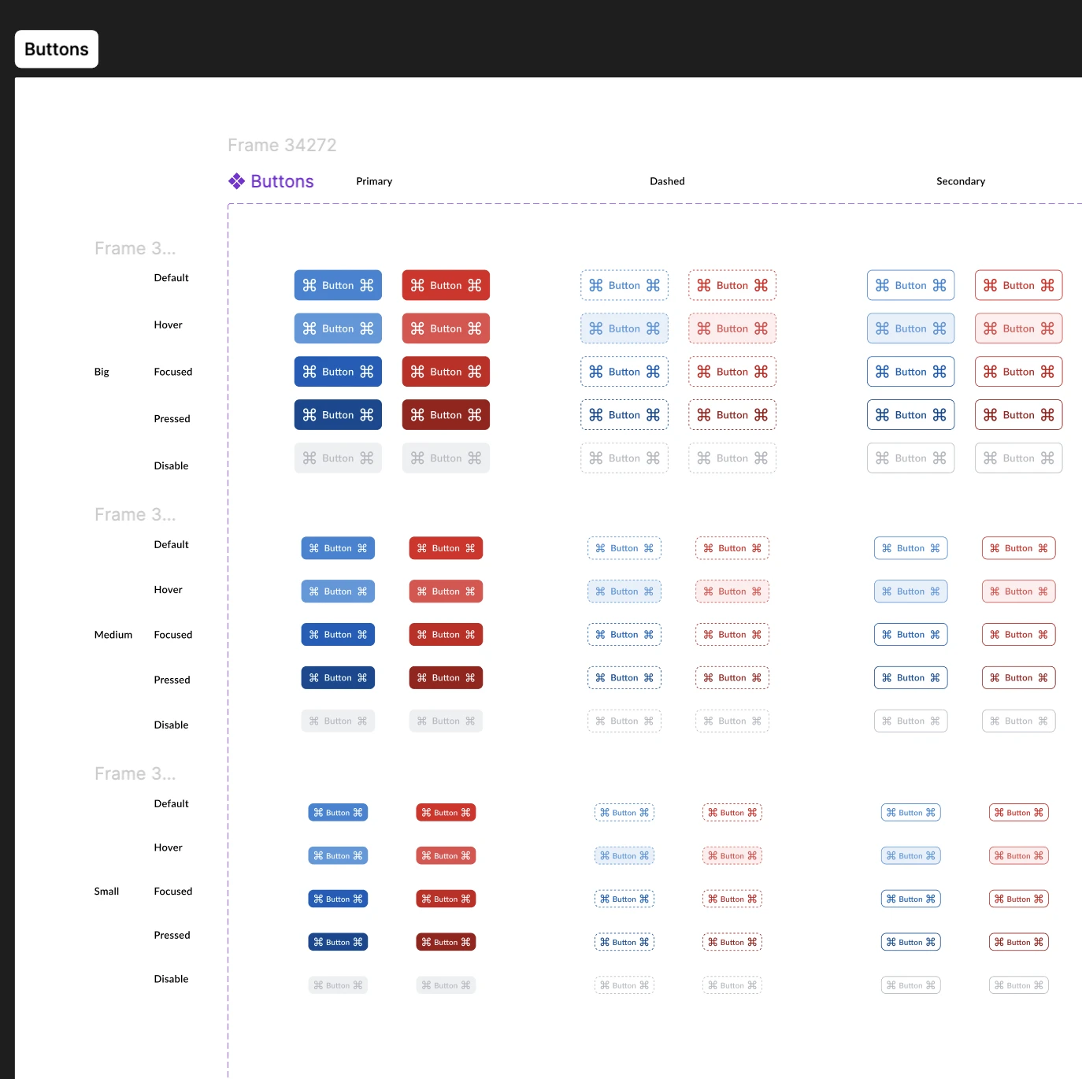1082x1079 pixels.
Task: Click the Medium Default blue Dashed button
Action: tap(624, 548)
